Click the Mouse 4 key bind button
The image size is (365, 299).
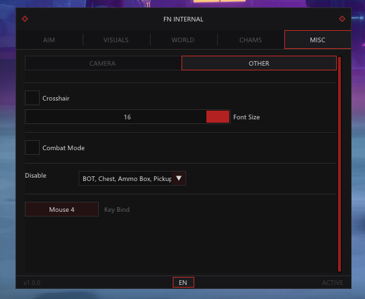(x=62, y=209)
